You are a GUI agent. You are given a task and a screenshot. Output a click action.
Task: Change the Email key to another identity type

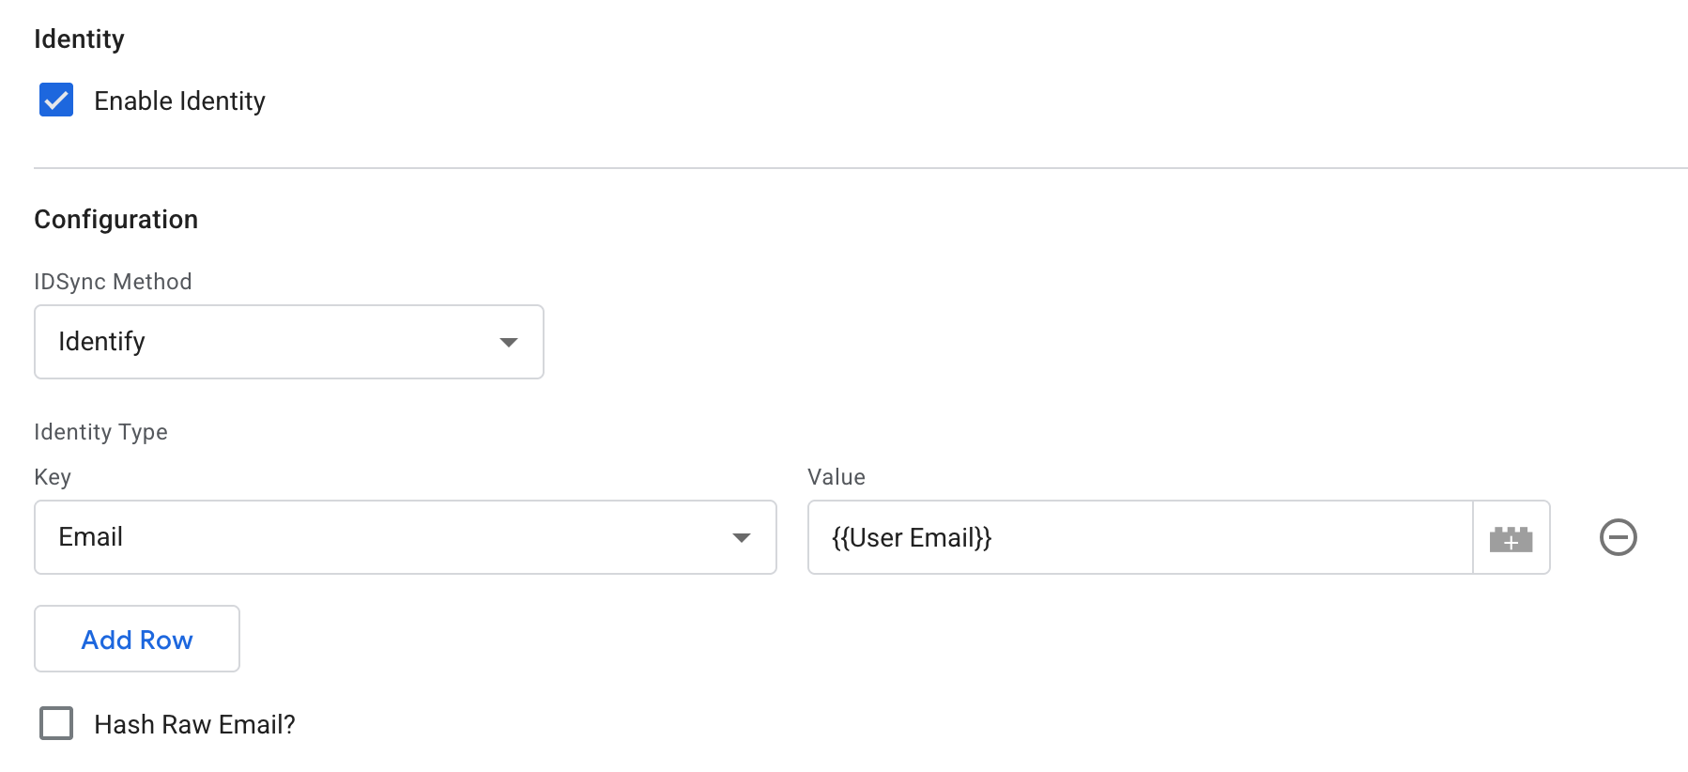[x=404, y=537]
